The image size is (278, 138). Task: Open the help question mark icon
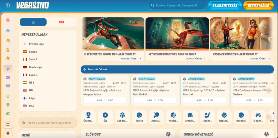[8, 133]
